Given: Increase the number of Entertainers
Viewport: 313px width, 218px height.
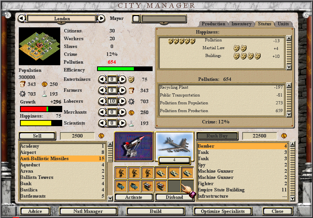Looking at the screenshot, I should pos(122,79).
